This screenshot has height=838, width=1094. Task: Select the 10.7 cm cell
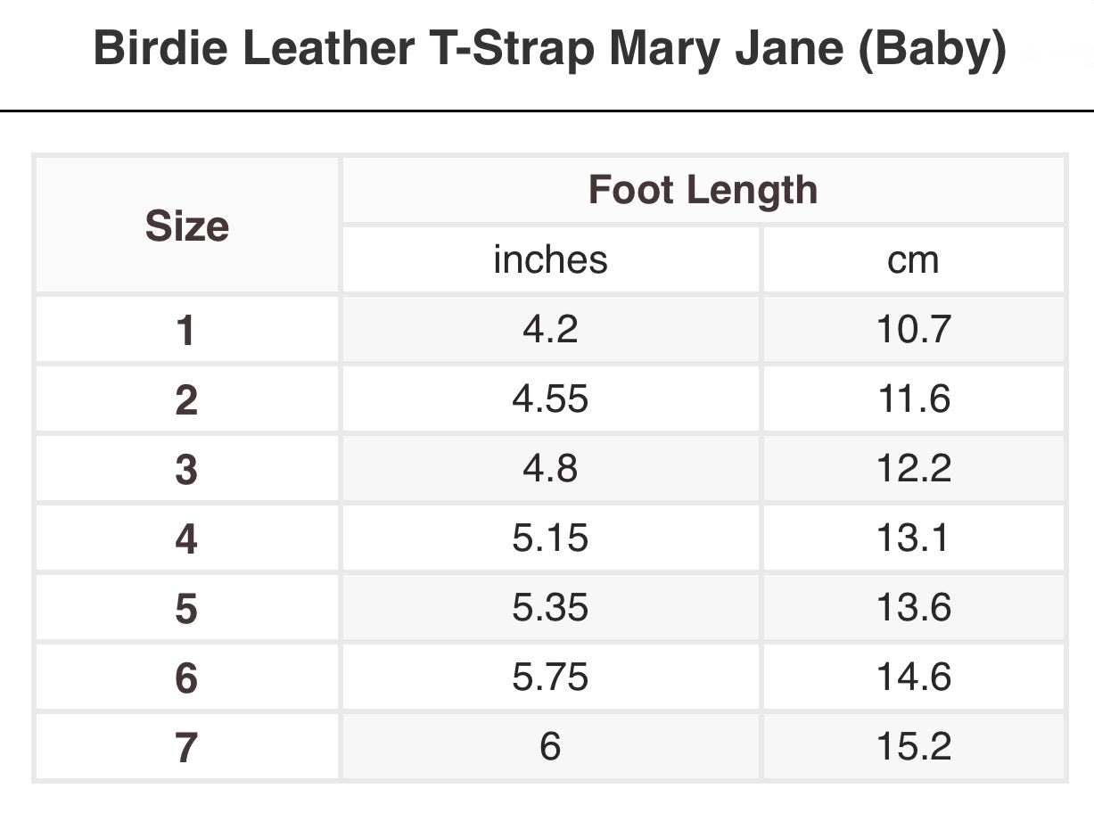coord(913,329)
